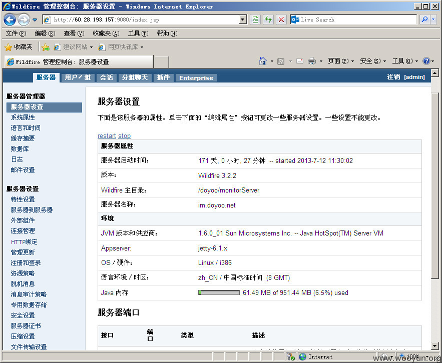Viewport: 442px width, 363px height.
Task: Switch to the 会话 admin tab
Action: [x=107, y=77]
